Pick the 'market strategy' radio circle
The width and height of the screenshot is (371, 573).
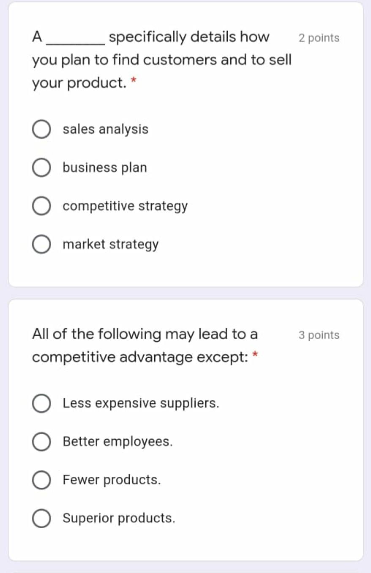pos(41,245)
